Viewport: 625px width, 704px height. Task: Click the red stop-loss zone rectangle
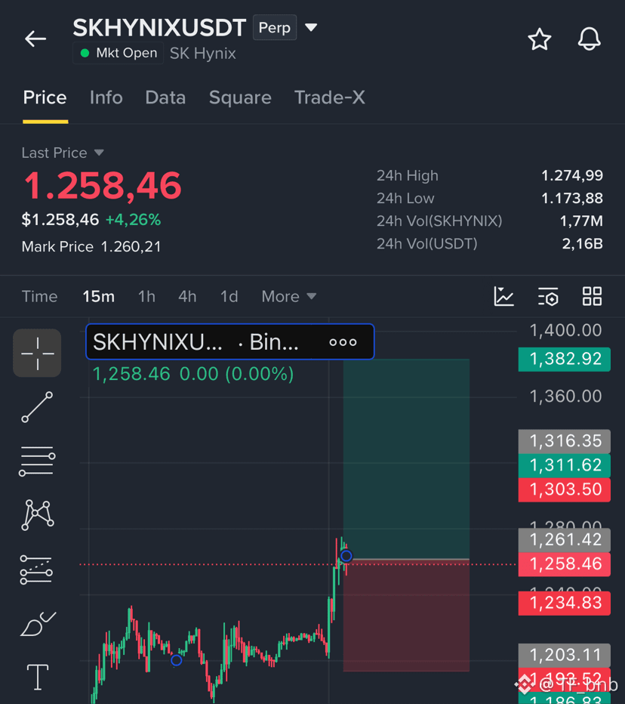point(406,616)
